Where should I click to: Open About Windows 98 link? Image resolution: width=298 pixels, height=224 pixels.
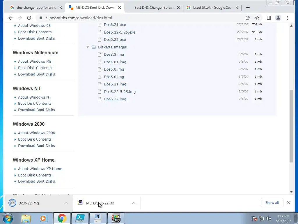(x=34, y=26)
